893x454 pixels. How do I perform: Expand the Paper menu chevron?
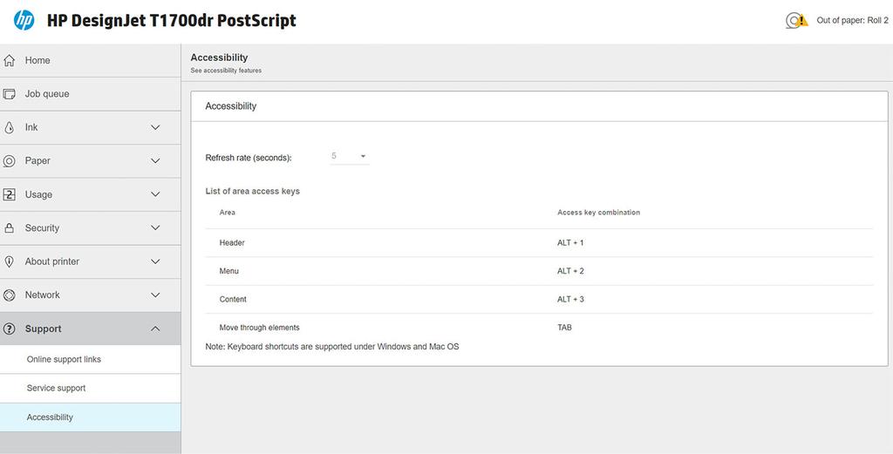(x=155, y=161)
